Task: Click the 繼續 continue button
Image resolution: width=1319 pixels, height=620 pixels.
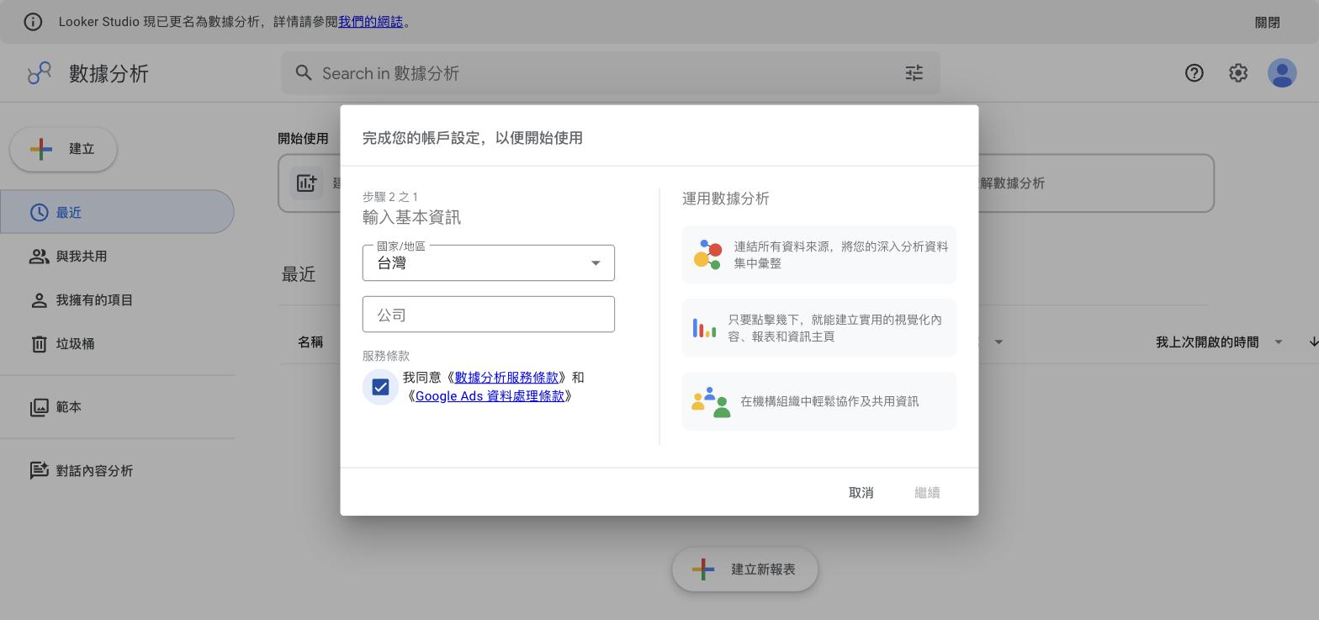Action: click(927, 493)
